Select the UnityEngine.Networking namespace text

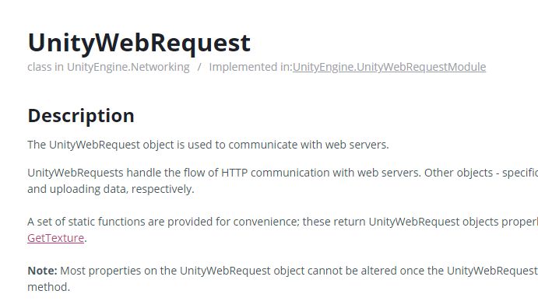pos(128,67)
